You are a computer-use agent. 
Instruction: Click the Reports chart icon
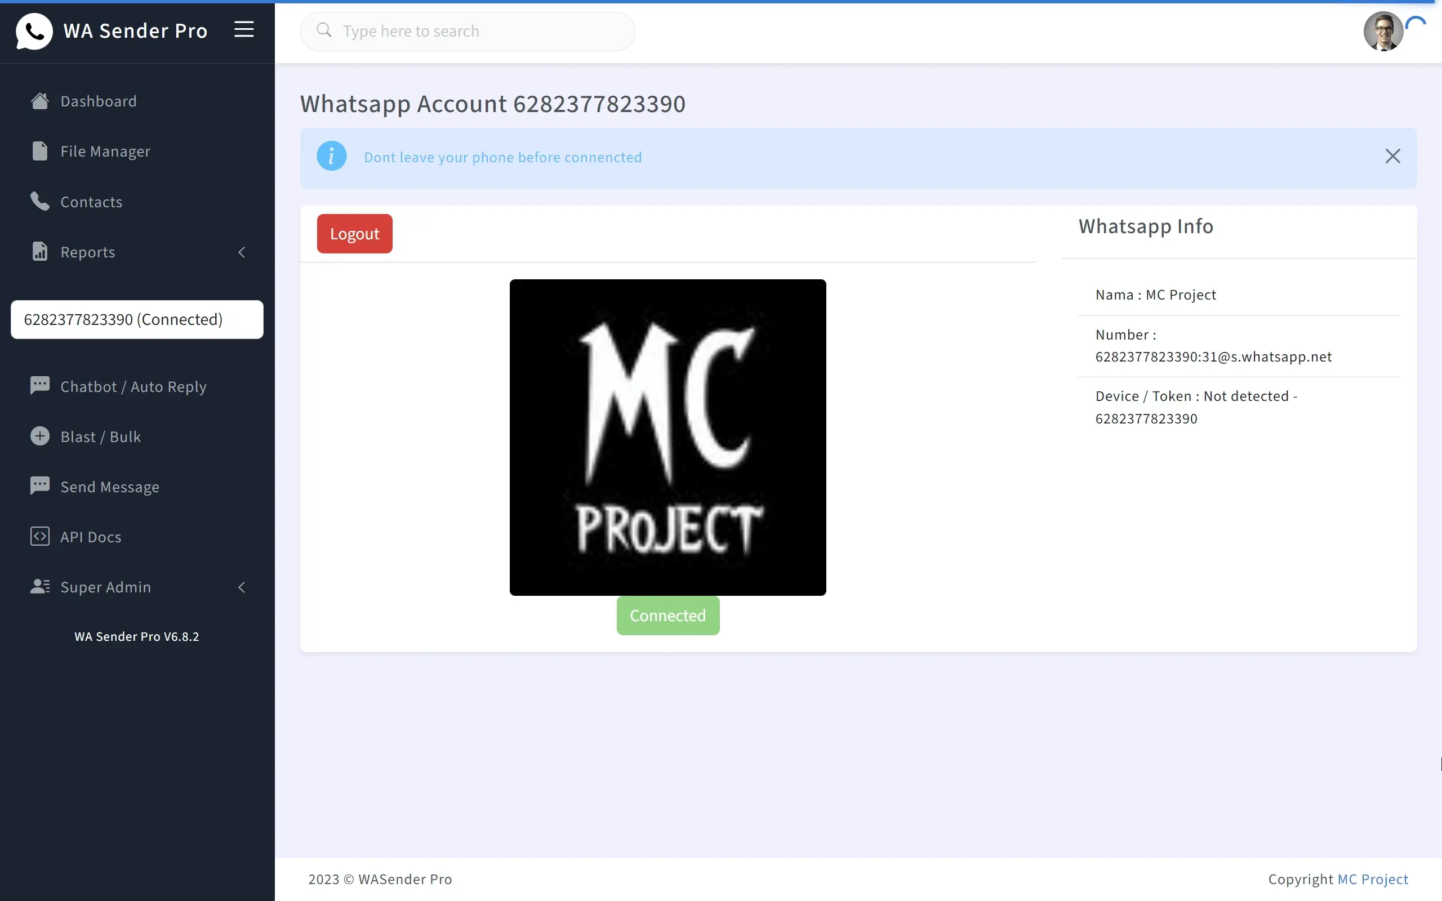tap(39, 252)
